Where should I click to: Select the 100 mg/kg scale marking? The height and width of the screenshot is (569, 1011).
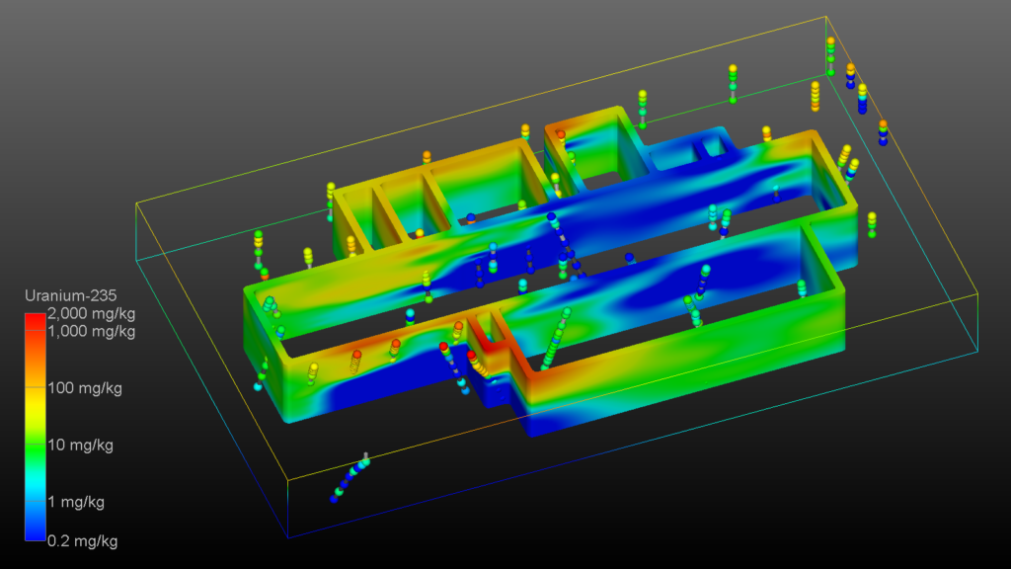point(85,389)
